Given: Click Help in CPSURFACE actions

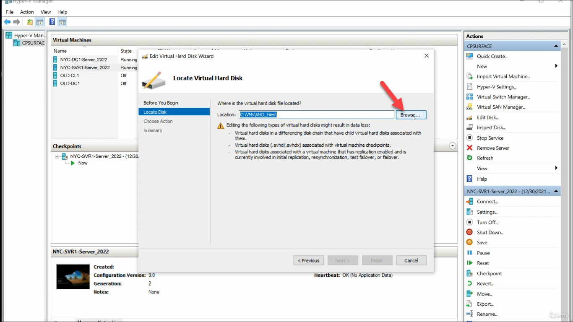Looking at the screenshot, I should click(x=482, y=179).
